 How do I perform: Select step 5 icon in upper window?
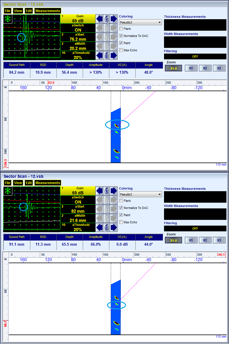[106, 55]
